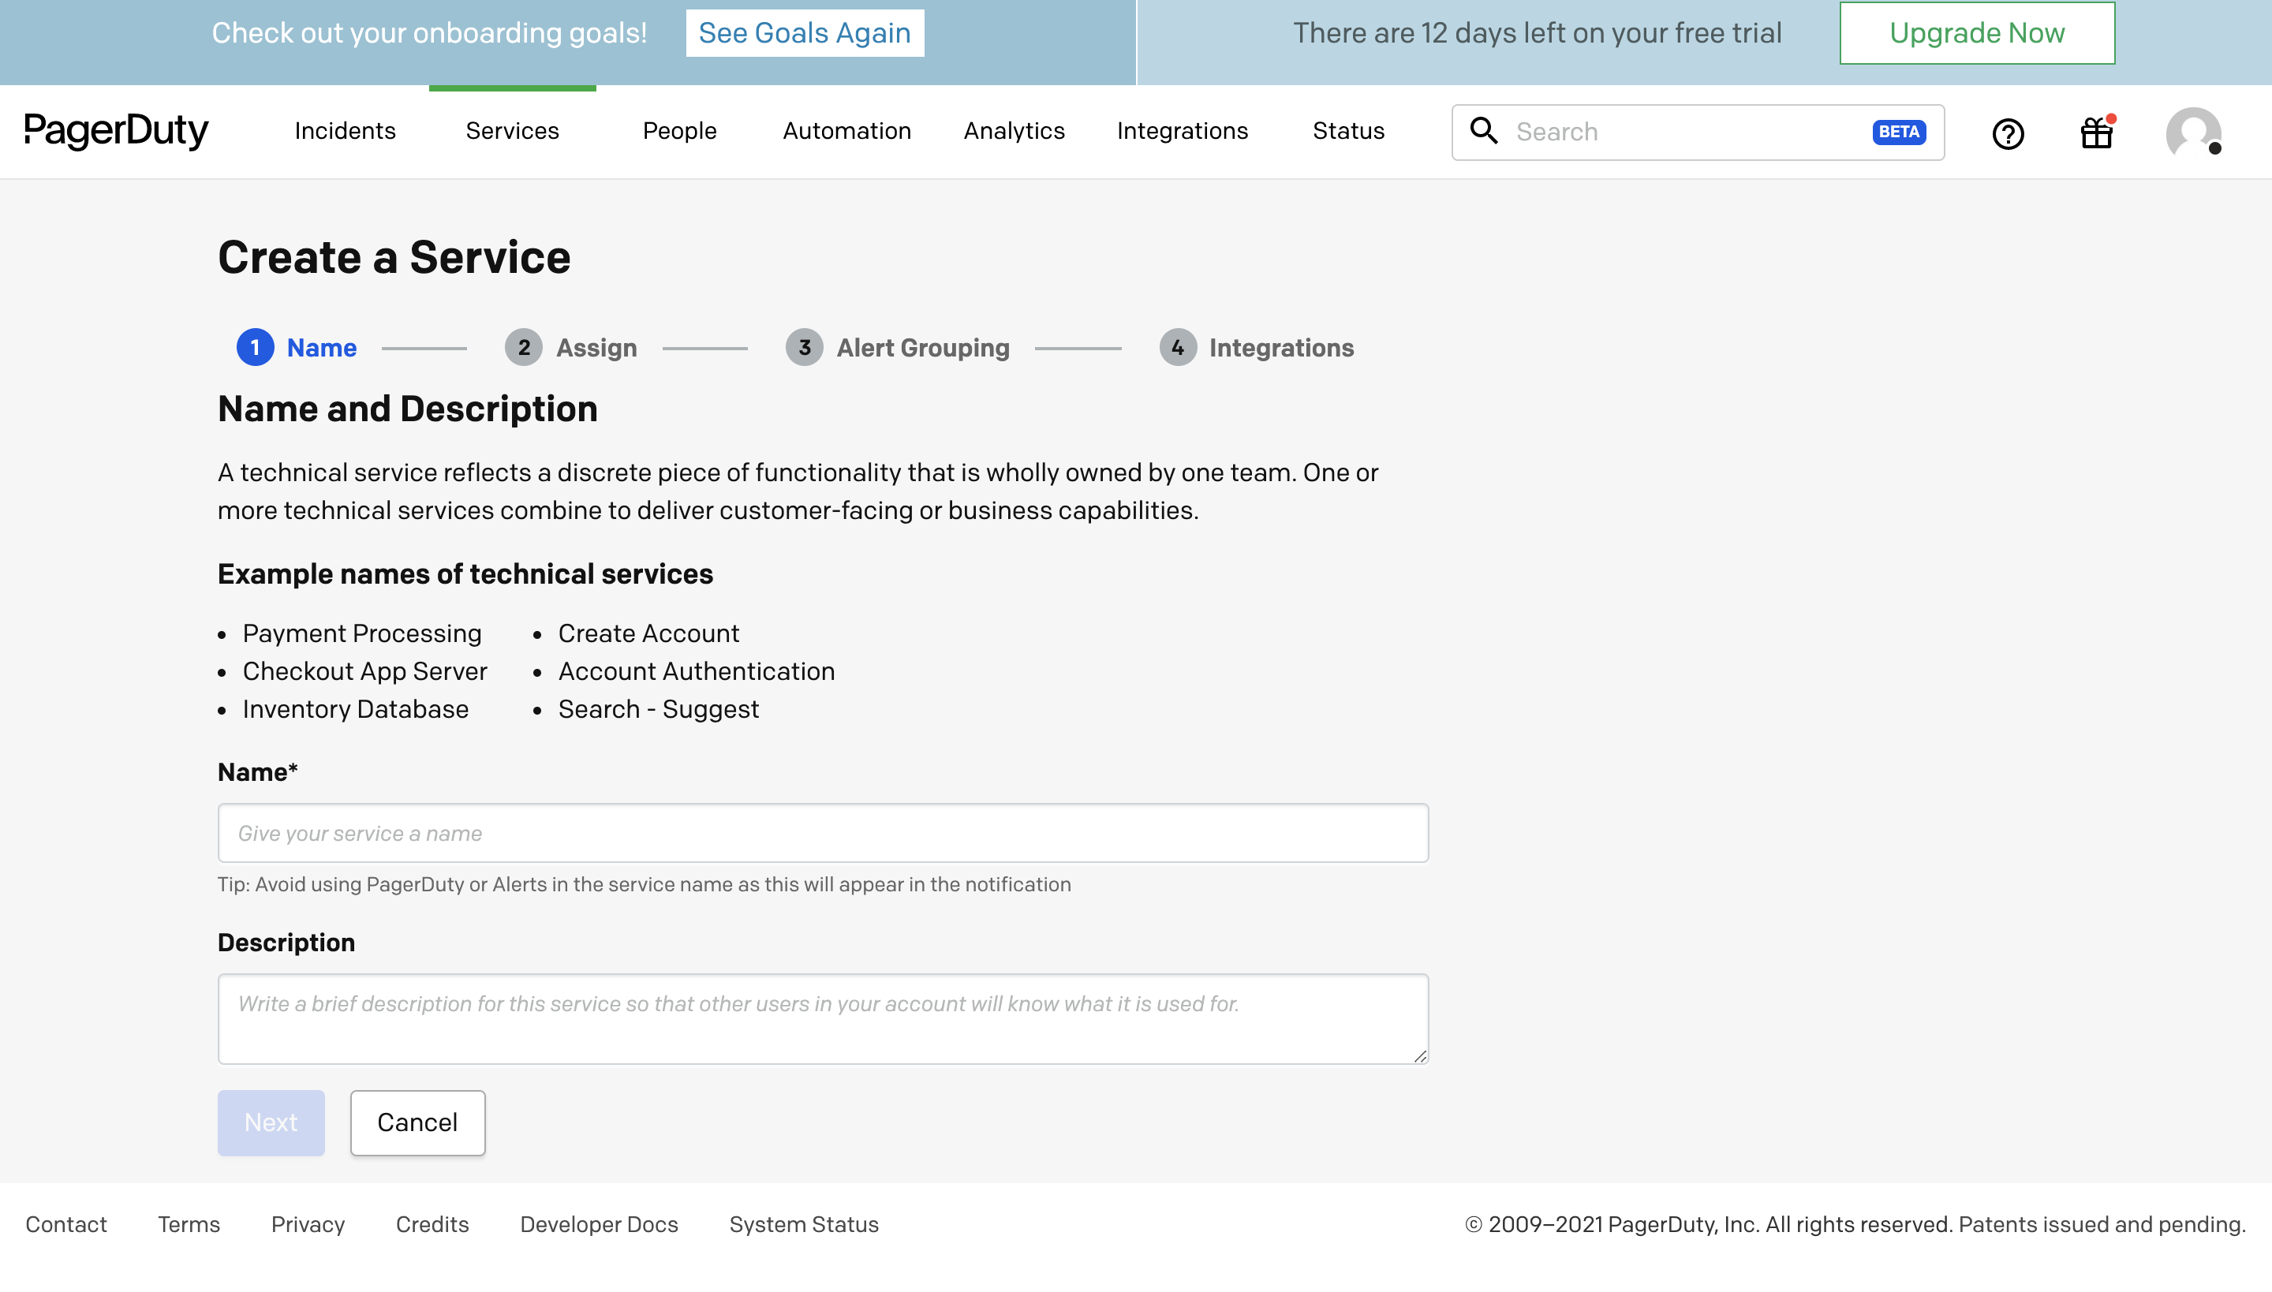Click the 'Checkout App Server' example
Image resolution: width=2272 pixels, height=1292 pixels.
pos(364,672)
